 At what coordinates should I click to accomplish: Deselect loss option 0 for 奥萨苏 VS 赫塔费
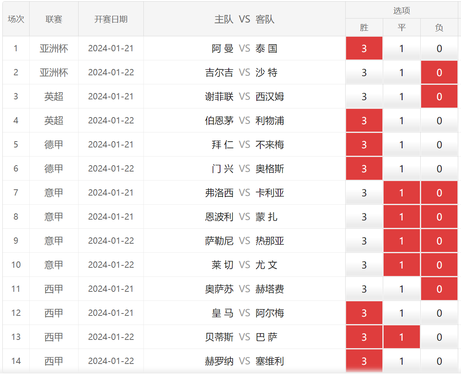(x=439, y=289)
